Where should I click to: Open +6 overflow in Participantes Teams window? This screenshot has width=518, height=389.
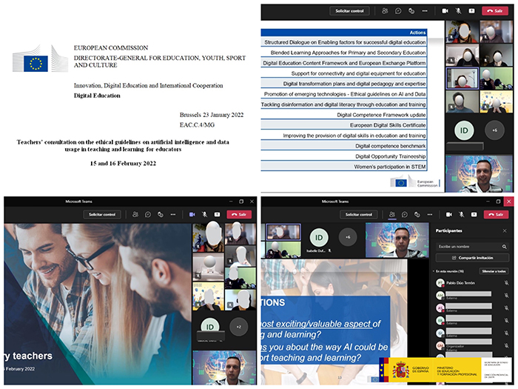tap(348, 237)
